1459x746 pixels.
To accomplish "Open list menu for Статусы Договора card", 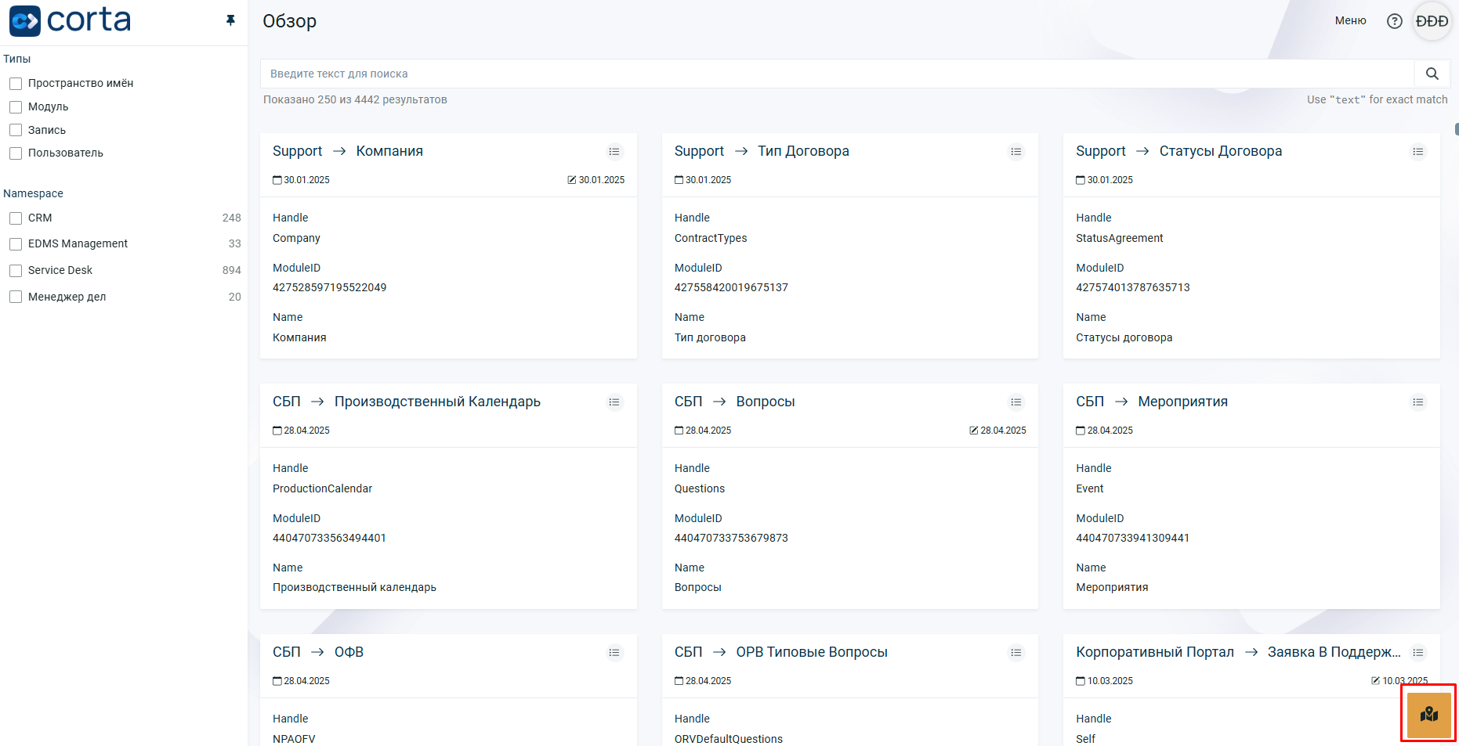I will click(x=1418, y=152).
